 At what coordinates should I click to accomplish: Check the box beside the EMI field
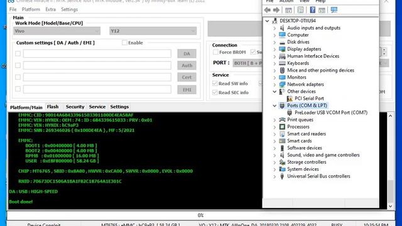(x=18, y=89)
